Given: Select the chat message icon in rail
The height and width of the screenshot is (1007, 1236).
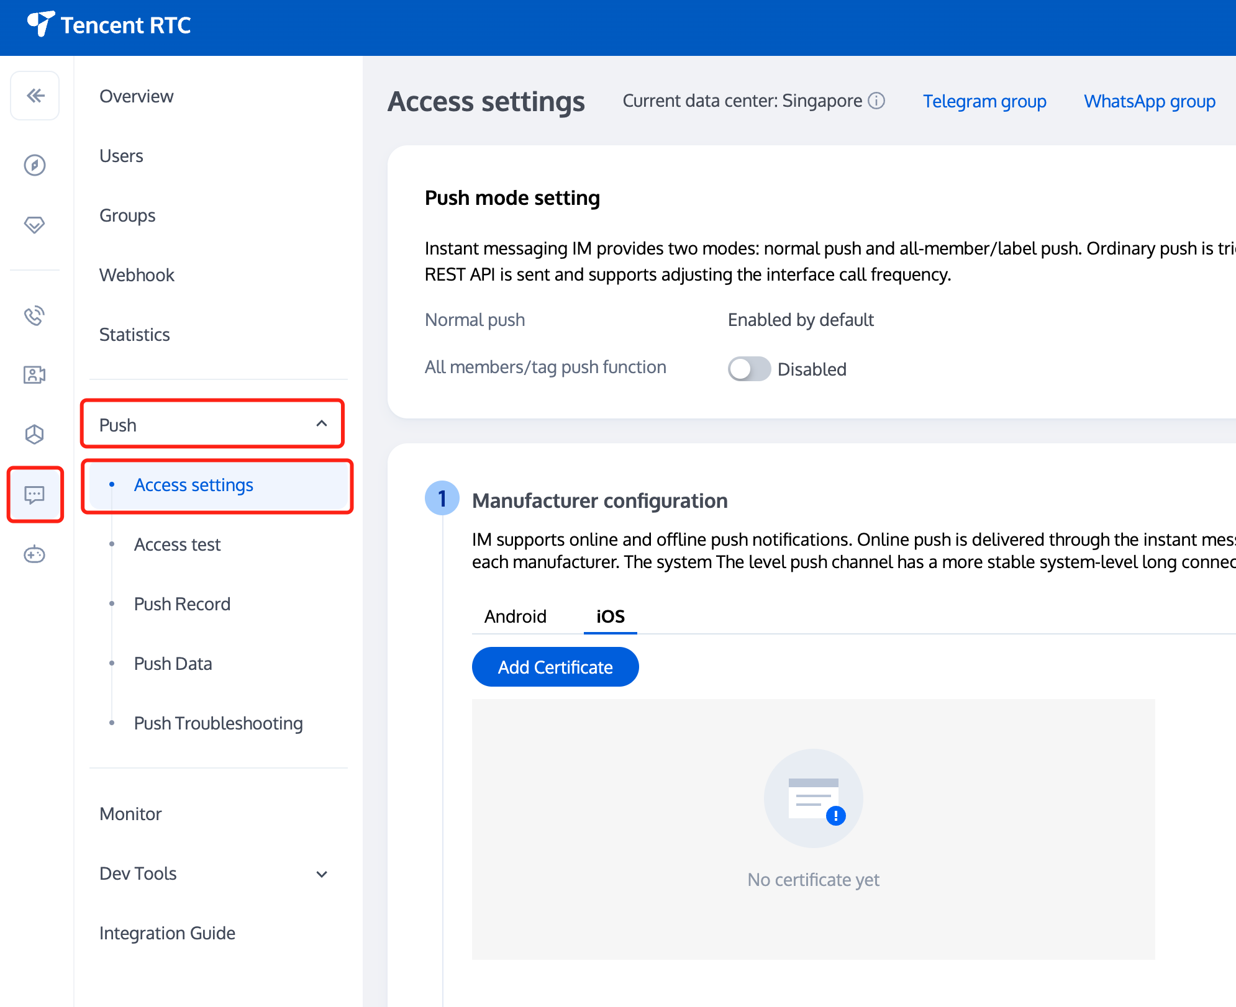Looking at the screenshot, I should click(35, 495).
